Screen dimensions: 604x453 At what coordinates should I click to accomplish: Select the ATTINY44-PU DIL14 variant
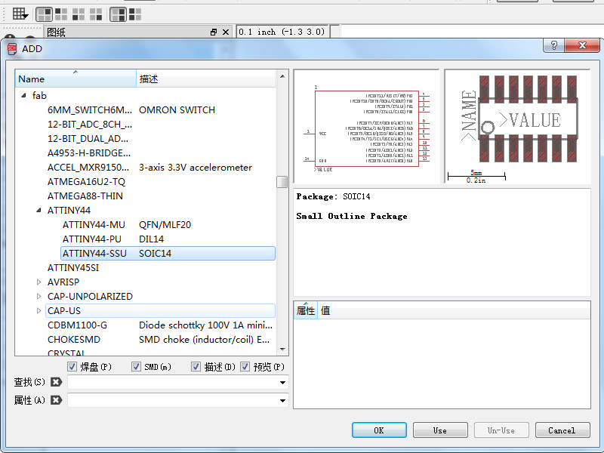pyautogui.click(x=168, y=239)
